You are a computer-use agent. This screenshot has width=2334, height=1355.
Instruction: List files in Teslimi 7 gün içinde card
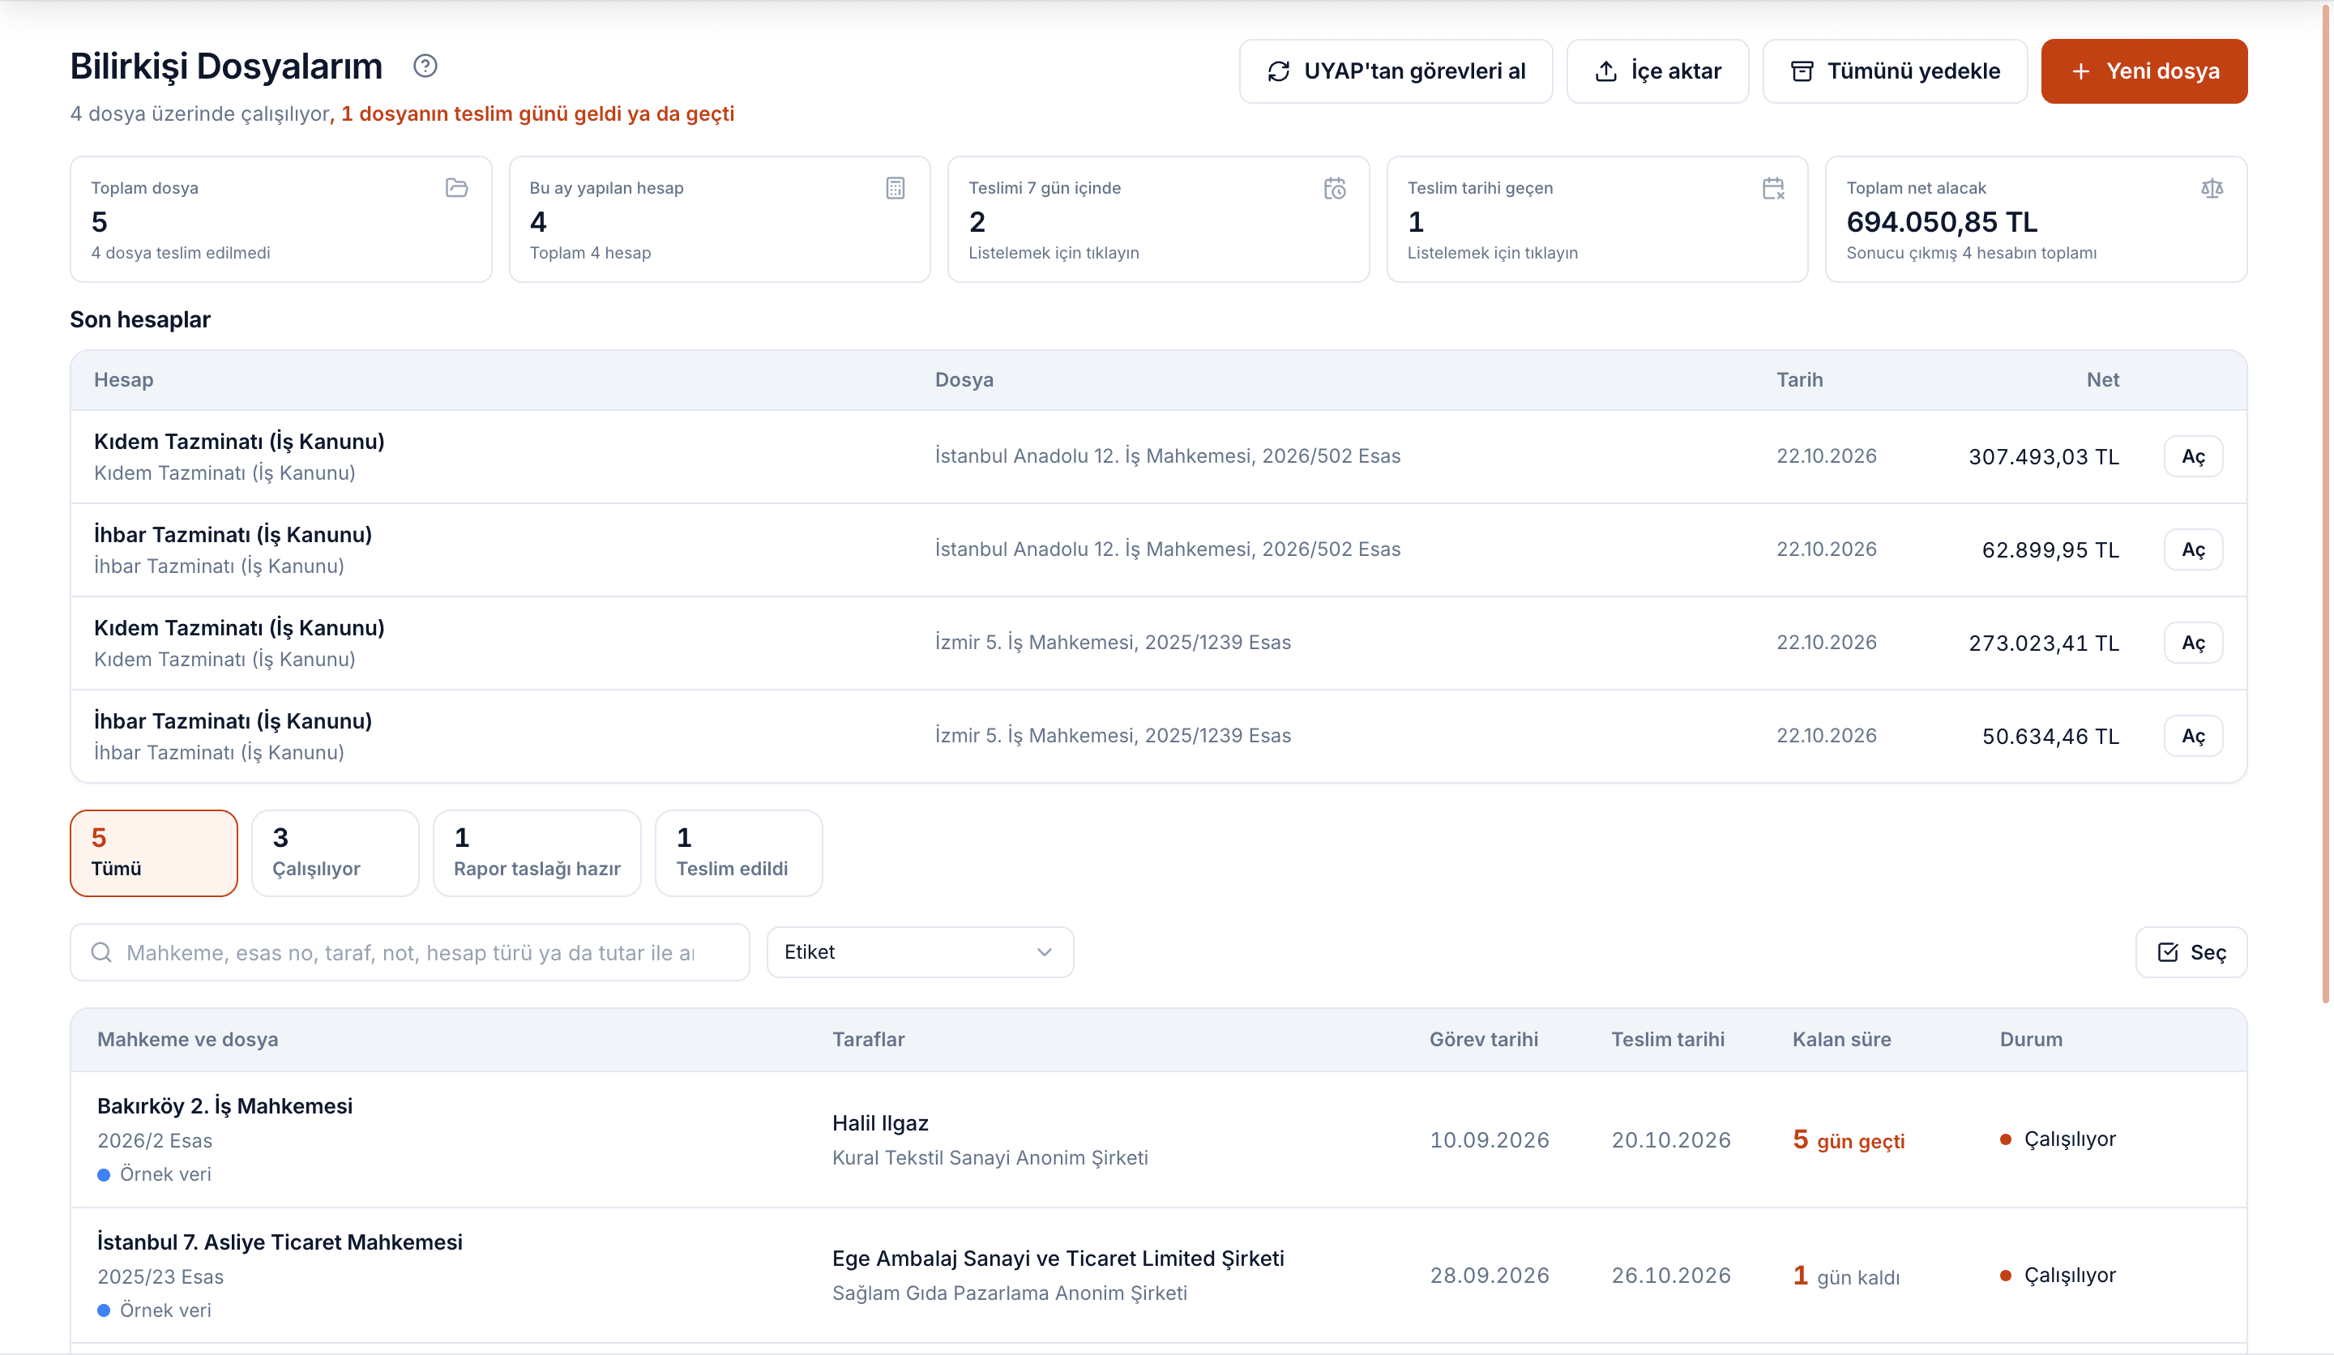pos(1158,220)
